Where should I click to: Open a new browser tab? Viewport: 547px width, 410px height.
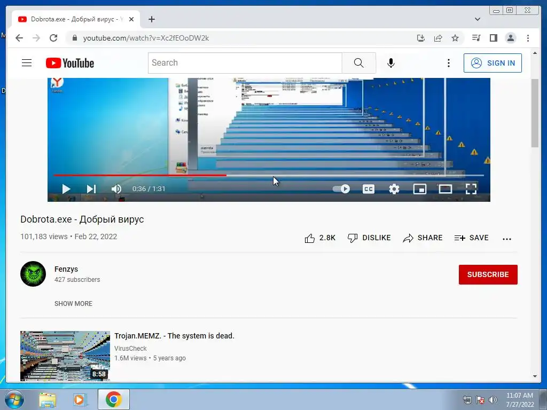pos(151,19)
